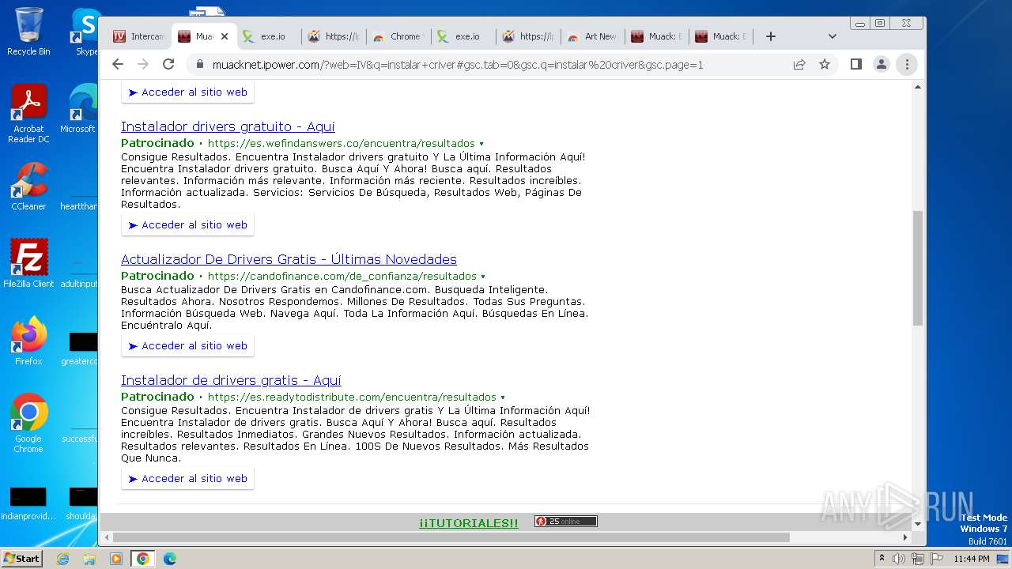
Task: Show hidden system tray icons
Action: point(882,559)
